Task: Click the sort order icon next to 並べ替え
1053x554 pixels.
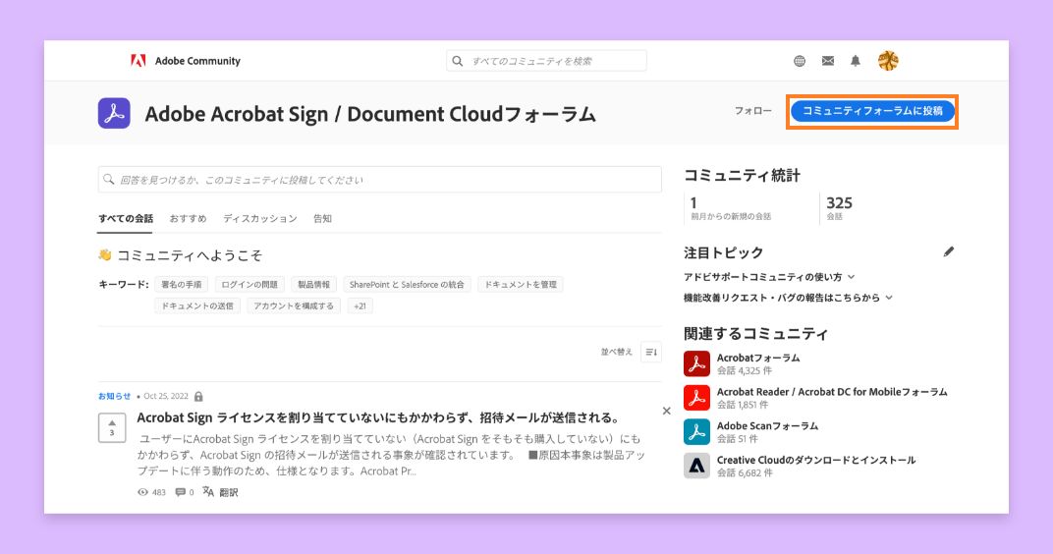Action: point(650,352)
